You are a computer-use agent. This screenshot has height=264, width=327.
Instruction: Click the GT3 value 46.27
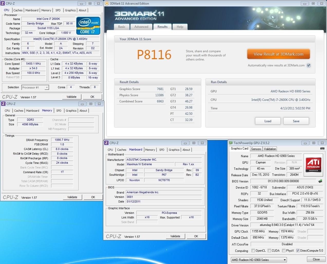[x=189, y=101]
